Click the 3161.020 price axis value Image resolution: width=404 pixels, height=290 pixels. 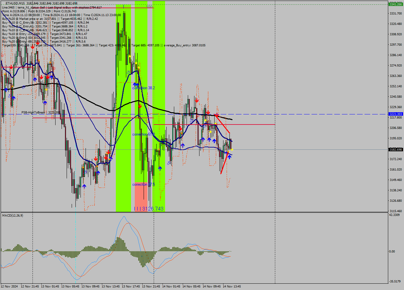pos(396,169)
